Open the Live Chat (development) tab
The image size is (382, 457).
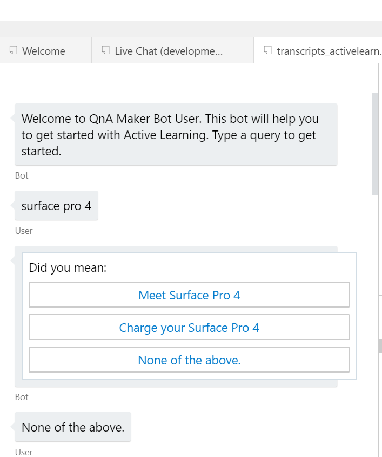click(x=172, y=50)
